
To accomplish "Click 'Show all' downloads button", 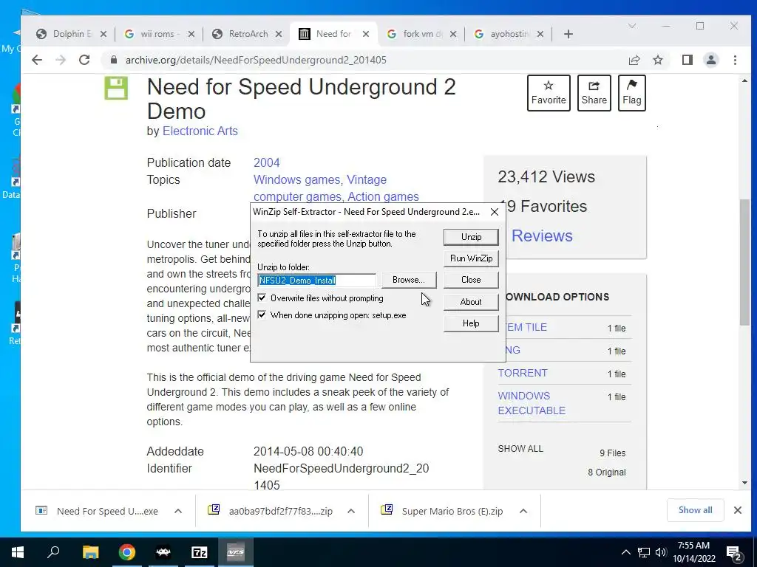I will coord(695,510).
